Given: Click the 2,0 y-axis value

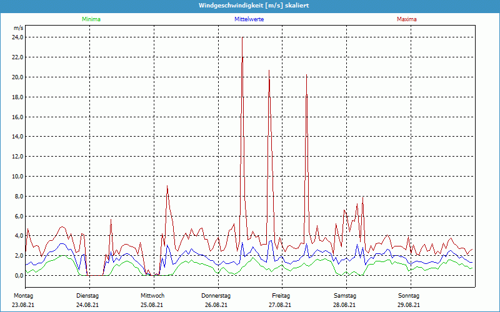Looking at the screenshot, I should (x=19, y=256).
